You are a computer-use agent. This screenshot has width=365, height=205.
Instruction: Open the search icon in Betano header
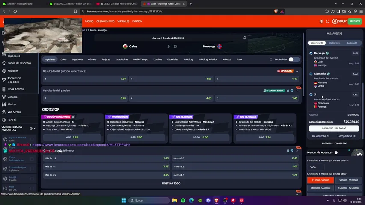point(328,21)
